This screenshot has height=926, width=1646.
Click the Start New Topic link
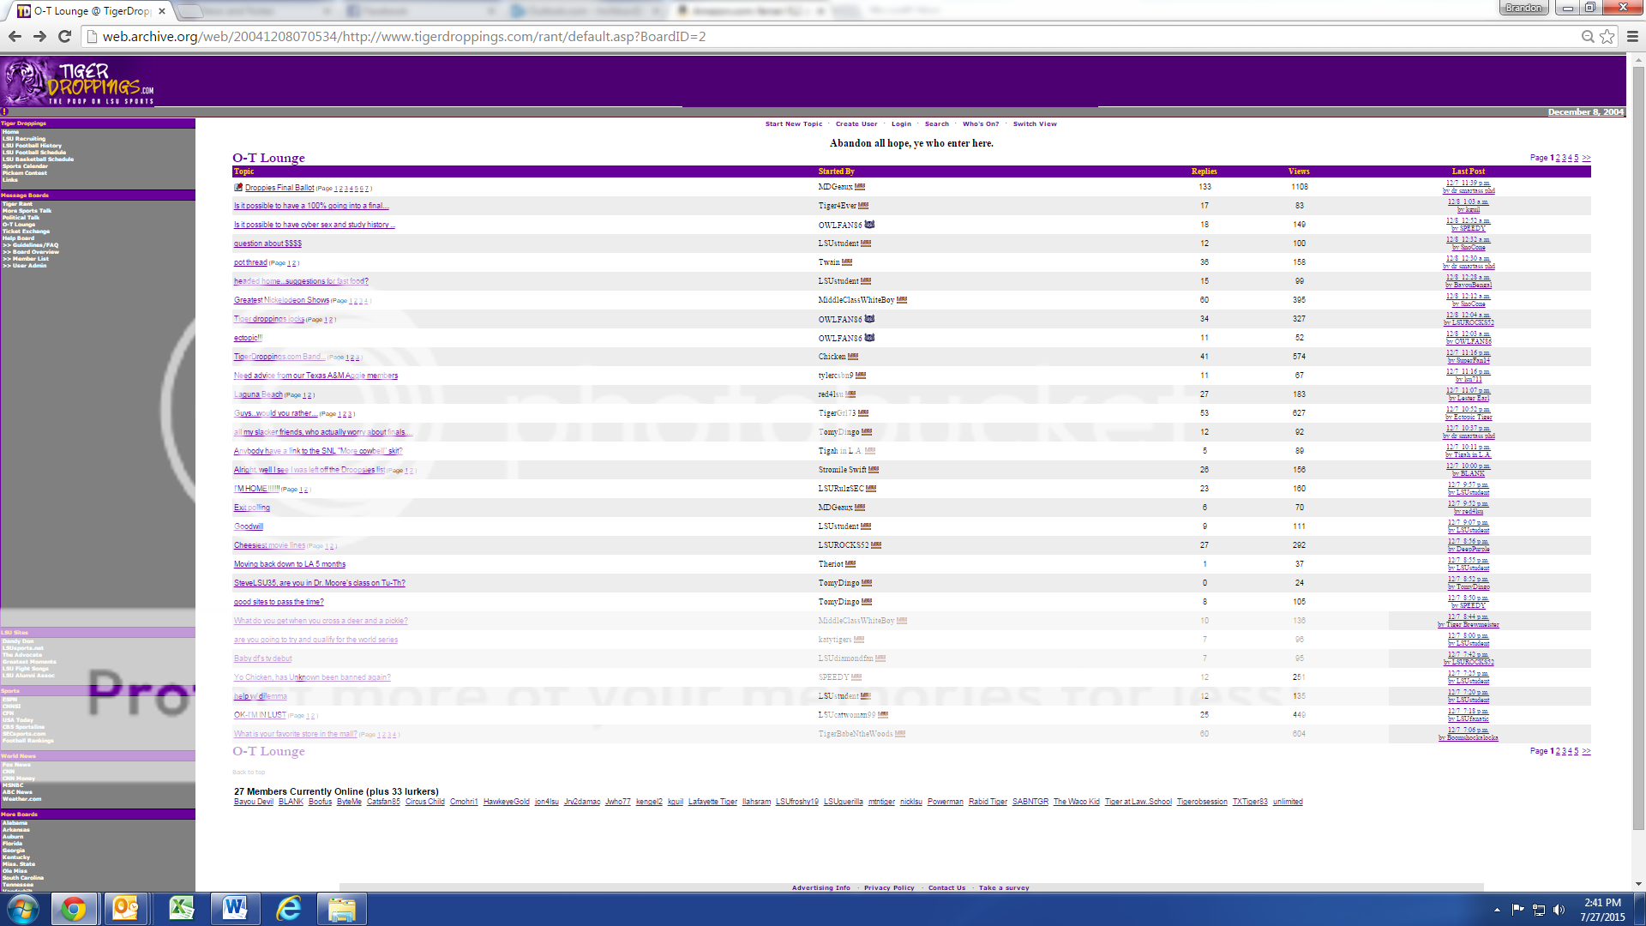793,124
